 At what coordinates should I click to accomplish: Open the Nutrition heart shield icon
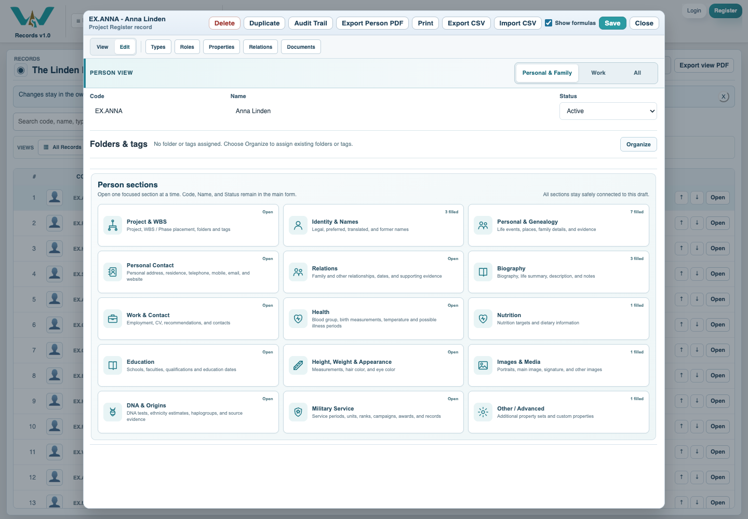tap(483, 319)
